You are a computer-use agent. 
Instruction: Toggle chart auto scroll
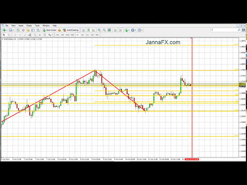[115, 30]
